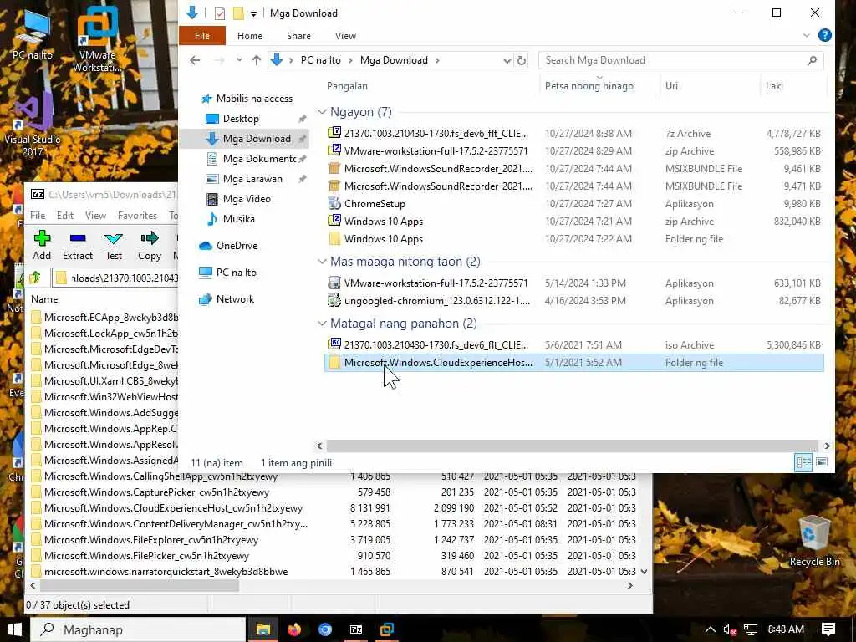
Task: Open PC na Ito desktop icon
Action: coord(33,35)
